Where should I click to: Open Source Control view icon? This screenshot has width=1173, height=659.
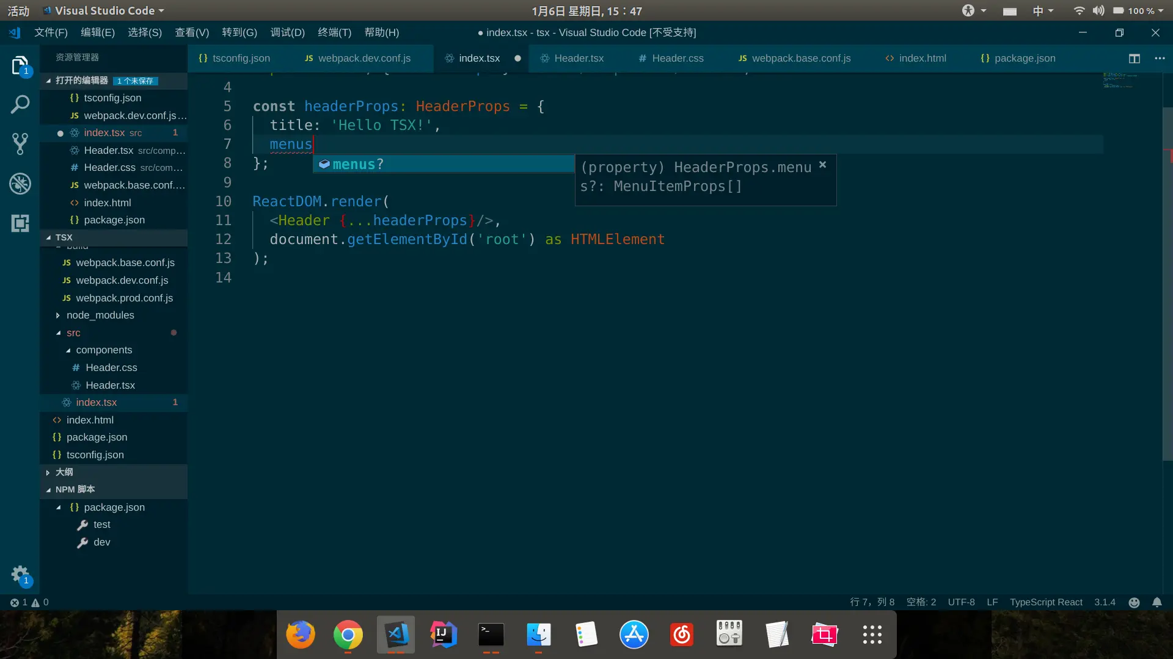[20, 144]
